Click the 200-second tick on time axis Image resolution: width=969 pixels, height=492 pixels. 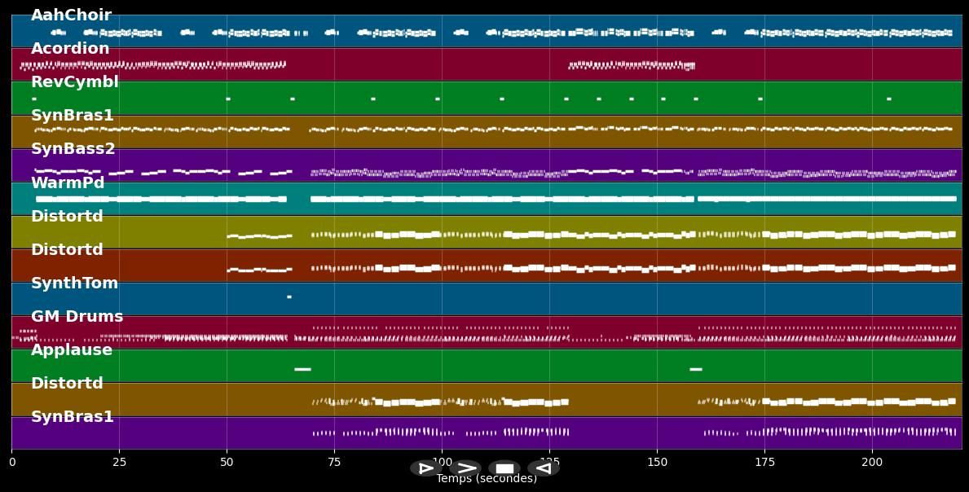[x=872, y=462]
